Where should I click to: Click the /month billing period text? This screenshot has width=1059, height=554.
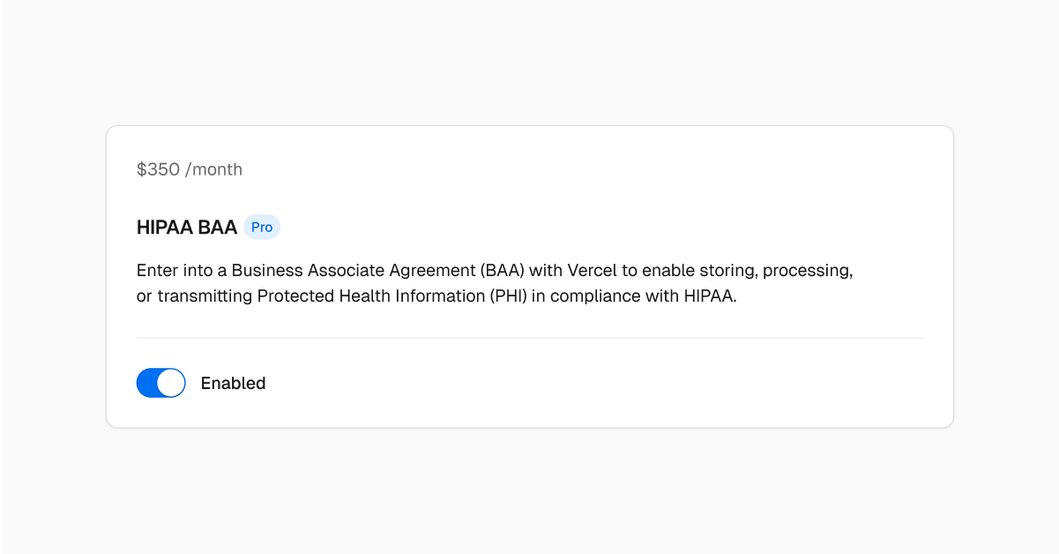(x=213, y=169)
